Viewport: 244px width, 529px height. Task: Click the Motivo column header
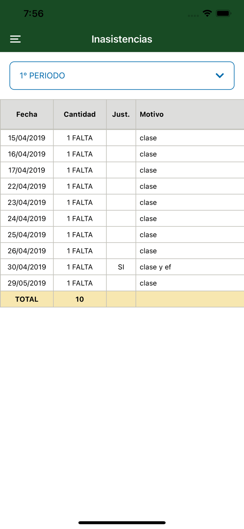pos(151,114)
